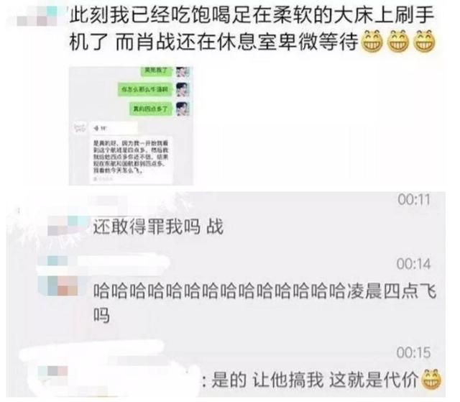
Task: Click the green bubble 真的四点多了 in thumbnail
Action: pyautogui.click(x=151, y=109)
